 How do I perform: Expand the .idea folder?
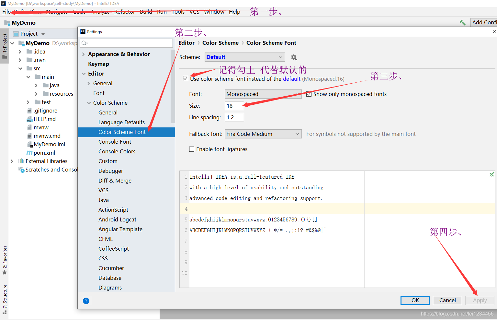point(20,52)
